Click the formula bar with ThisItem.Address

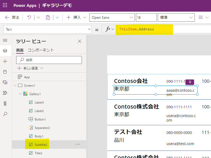164,29
